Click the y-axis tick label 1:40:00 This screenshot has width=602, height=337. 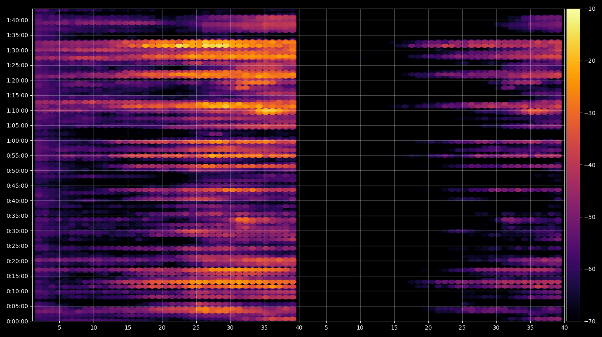pyautogui.click(x=17, y=20)
